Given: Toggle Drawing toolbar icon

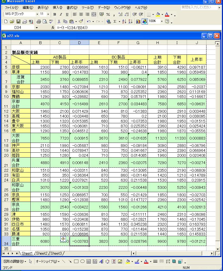Looking at the screenshot, I should [x=145, y=21].
